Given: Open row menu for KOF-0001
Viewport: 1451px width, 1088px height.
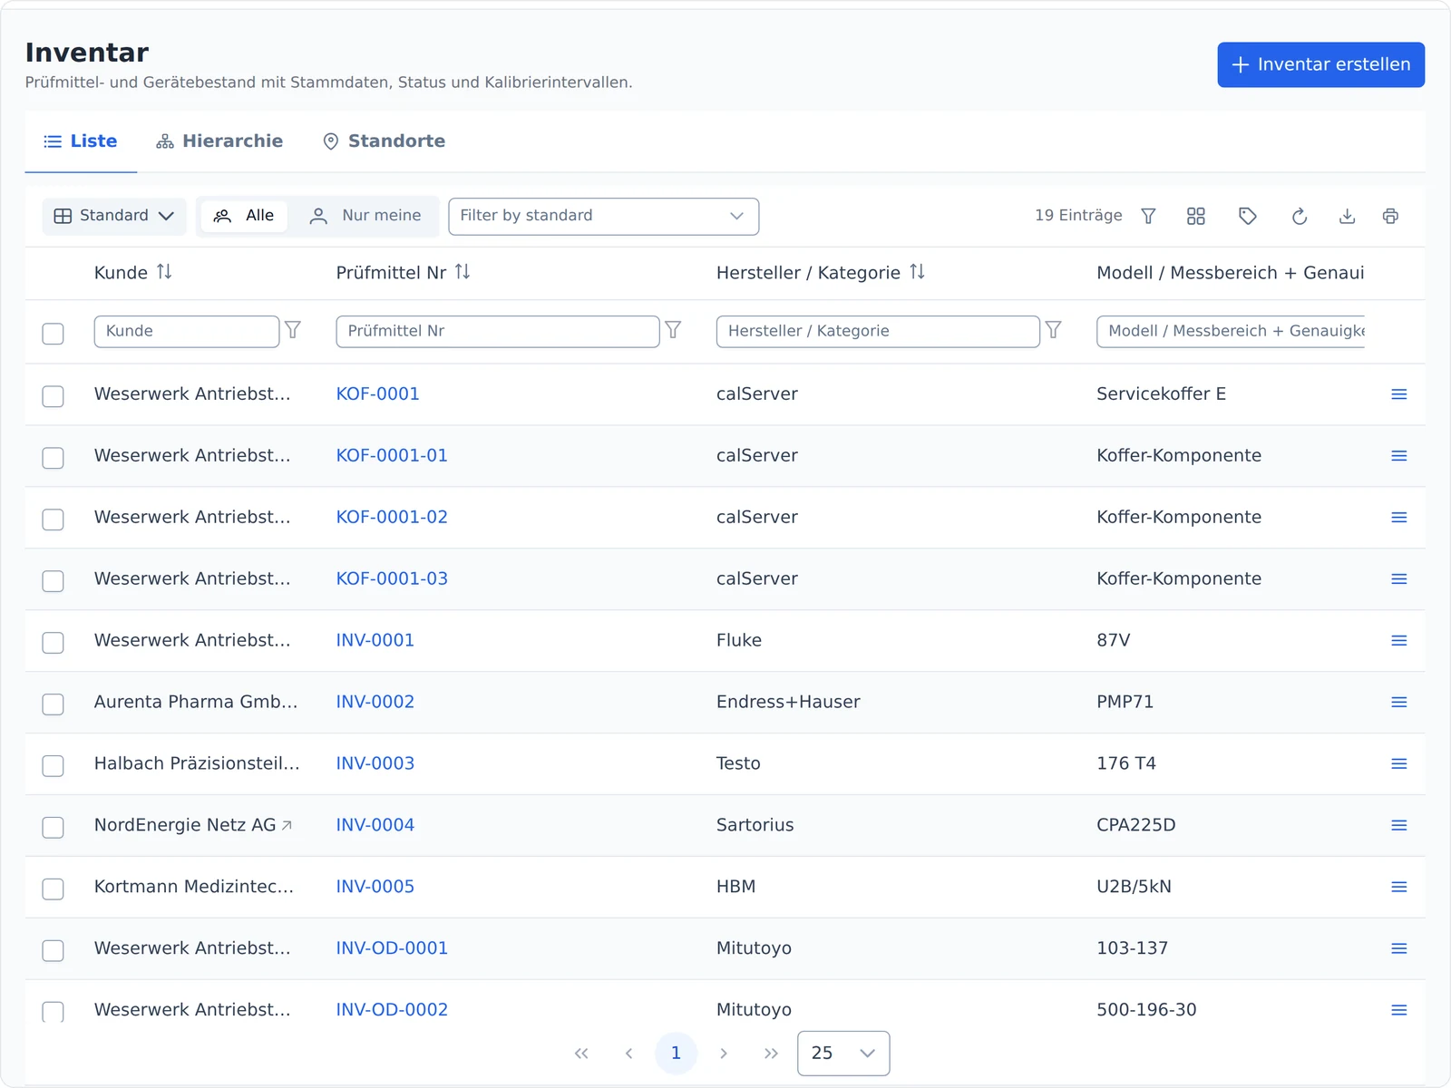Looking at the screenshot, I should [x=1399, y=394].
